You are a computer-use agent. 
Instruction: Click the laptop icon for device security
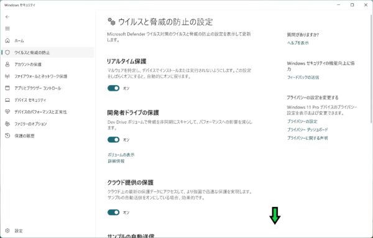point(7,100)
